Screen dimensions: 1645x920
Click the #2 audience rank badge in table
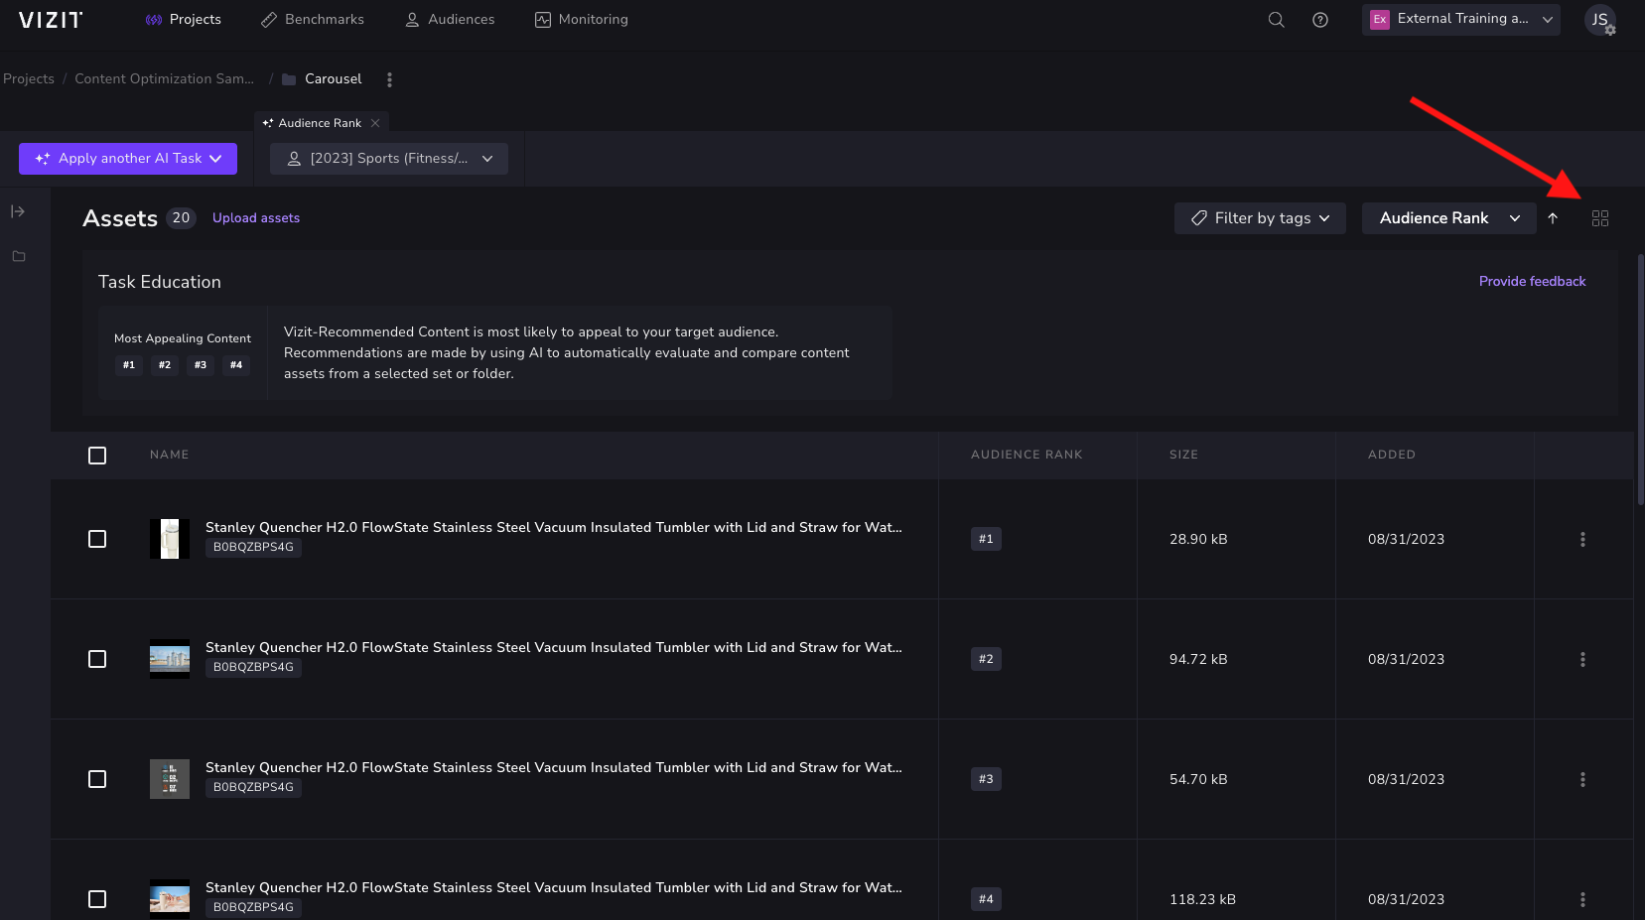click(986, 659)
